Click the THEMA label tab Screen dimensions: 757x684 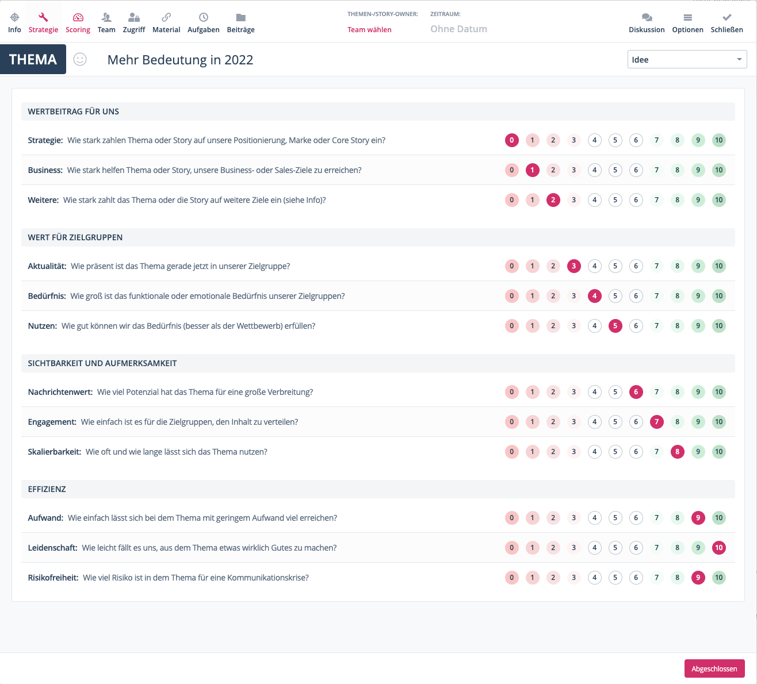coord(33,59)
